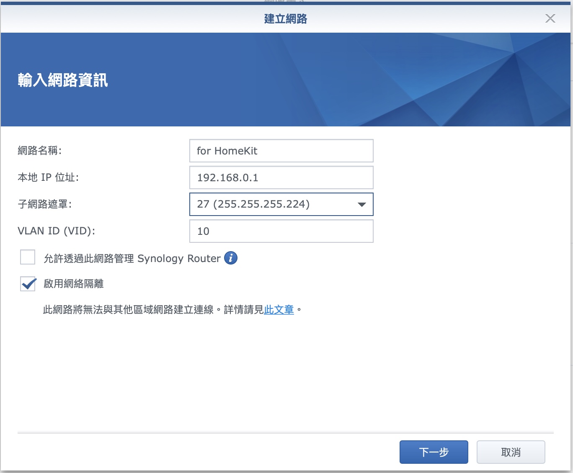Click the 建立網路 title bar text
This screenshot has width=573, height=473.
point(286,19)
